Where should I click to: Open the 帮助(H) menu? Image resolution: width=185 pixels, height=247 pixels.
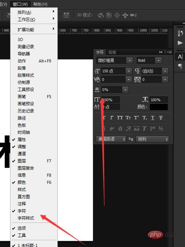pos(40,4)
